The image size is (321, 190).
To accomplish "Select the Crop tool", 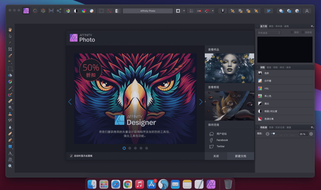I will (x=10, y=49).
